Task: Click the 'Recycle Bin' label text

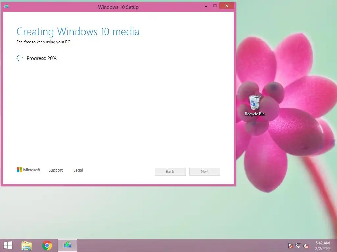Action: coord(255,114)
